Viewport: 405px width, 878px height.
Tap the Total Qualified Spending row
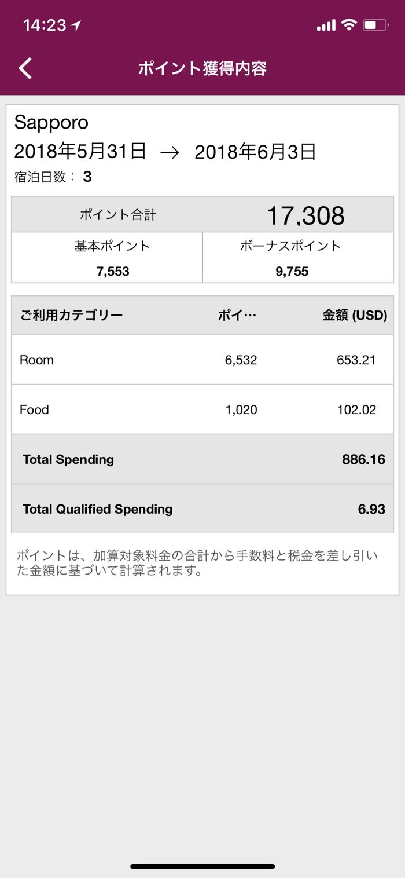(203, 510)
